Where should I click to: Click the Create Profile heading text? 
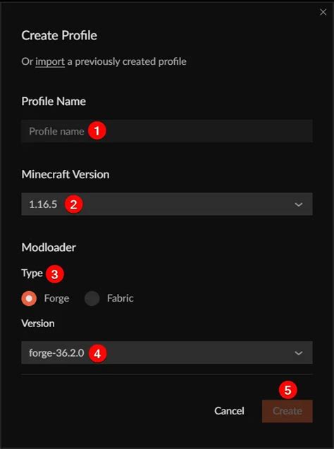coord(59,35)
